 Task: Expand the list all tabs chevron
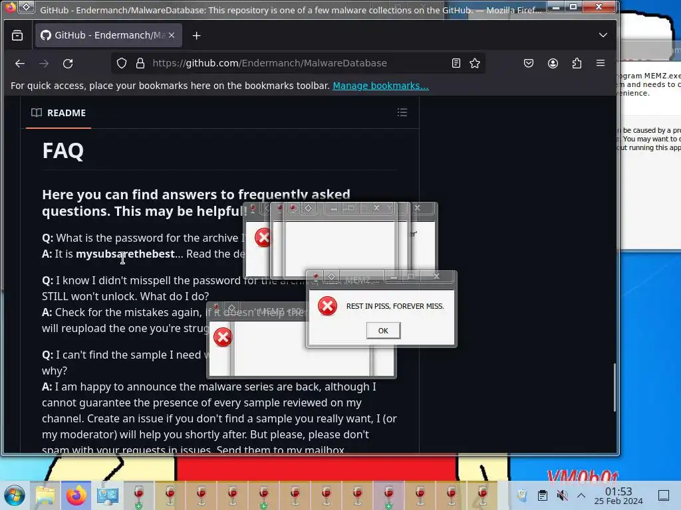603,35
